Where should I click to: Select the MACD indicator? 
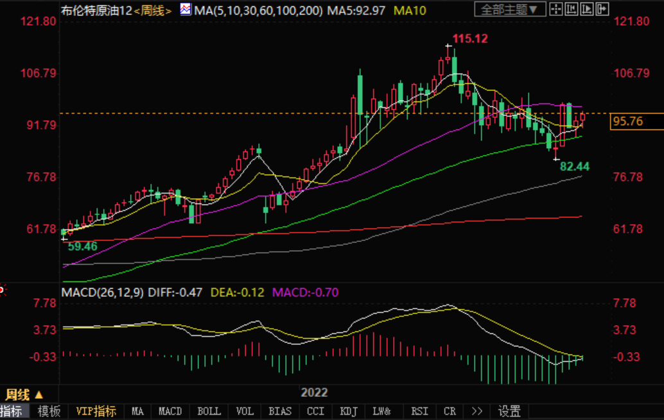[171, 412]
